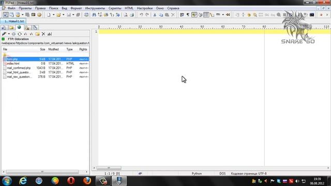
Task: Sort by Rights column header
Action: [x=83, y=50]
